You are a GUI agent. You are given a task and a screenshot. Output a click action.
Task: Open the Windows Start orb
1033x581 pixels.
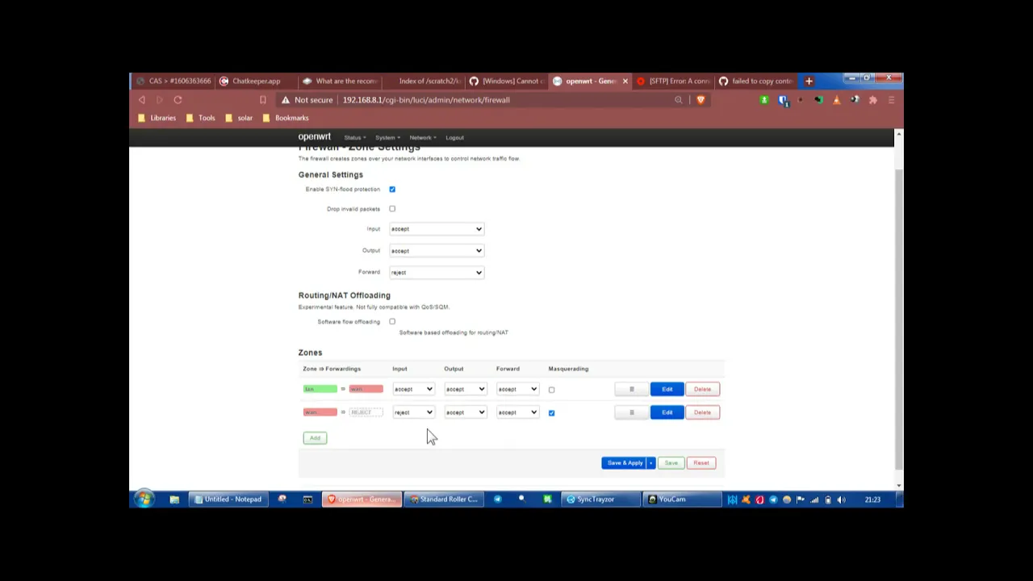[x=144, y=499]
